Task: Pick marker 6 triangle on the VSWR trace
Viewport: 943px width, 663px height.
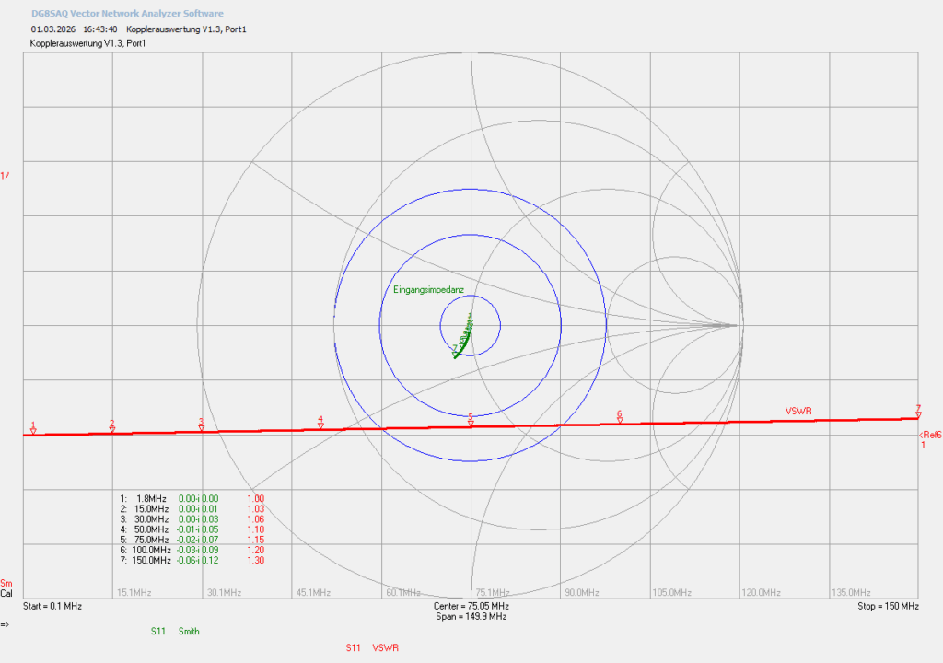Action: tap(620, 421)
